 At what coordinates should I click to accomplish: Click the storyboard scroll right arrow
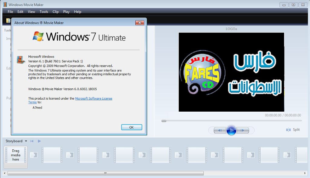305,173
